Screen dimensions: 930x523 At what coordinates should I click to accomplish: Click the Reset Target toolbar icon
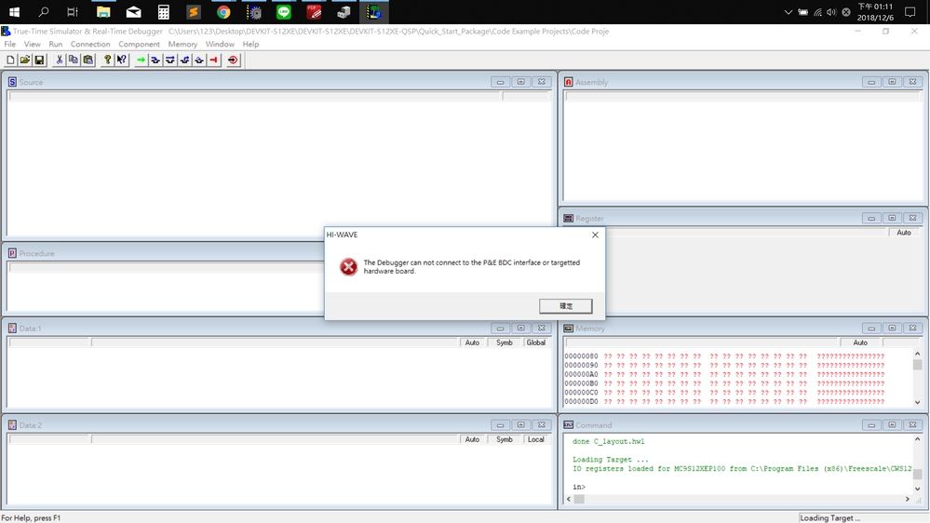pos(233,60)
